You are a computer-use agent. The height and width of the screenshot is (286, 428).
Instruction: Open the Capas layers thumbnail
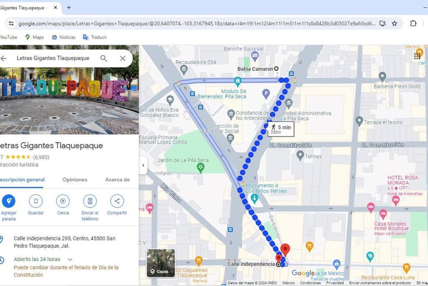coord(161,263)
